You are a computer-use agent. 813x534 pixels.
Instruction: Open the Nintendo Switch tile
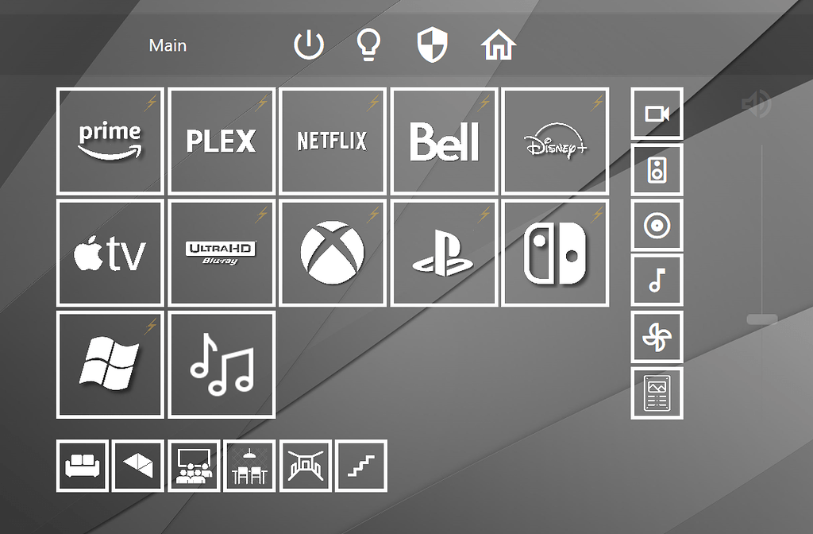click(x=555, y=253)
